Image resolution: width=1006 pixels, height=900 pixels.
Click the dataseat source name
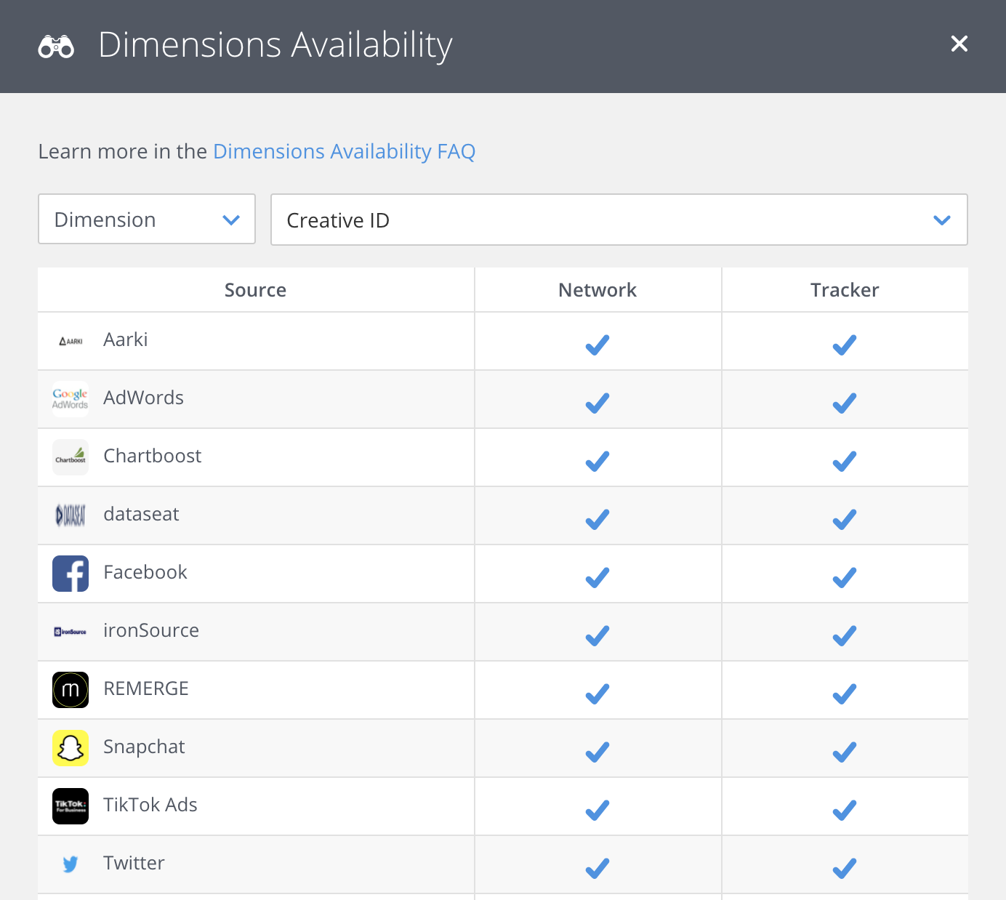pyautogui.click(x=141, y=514)
